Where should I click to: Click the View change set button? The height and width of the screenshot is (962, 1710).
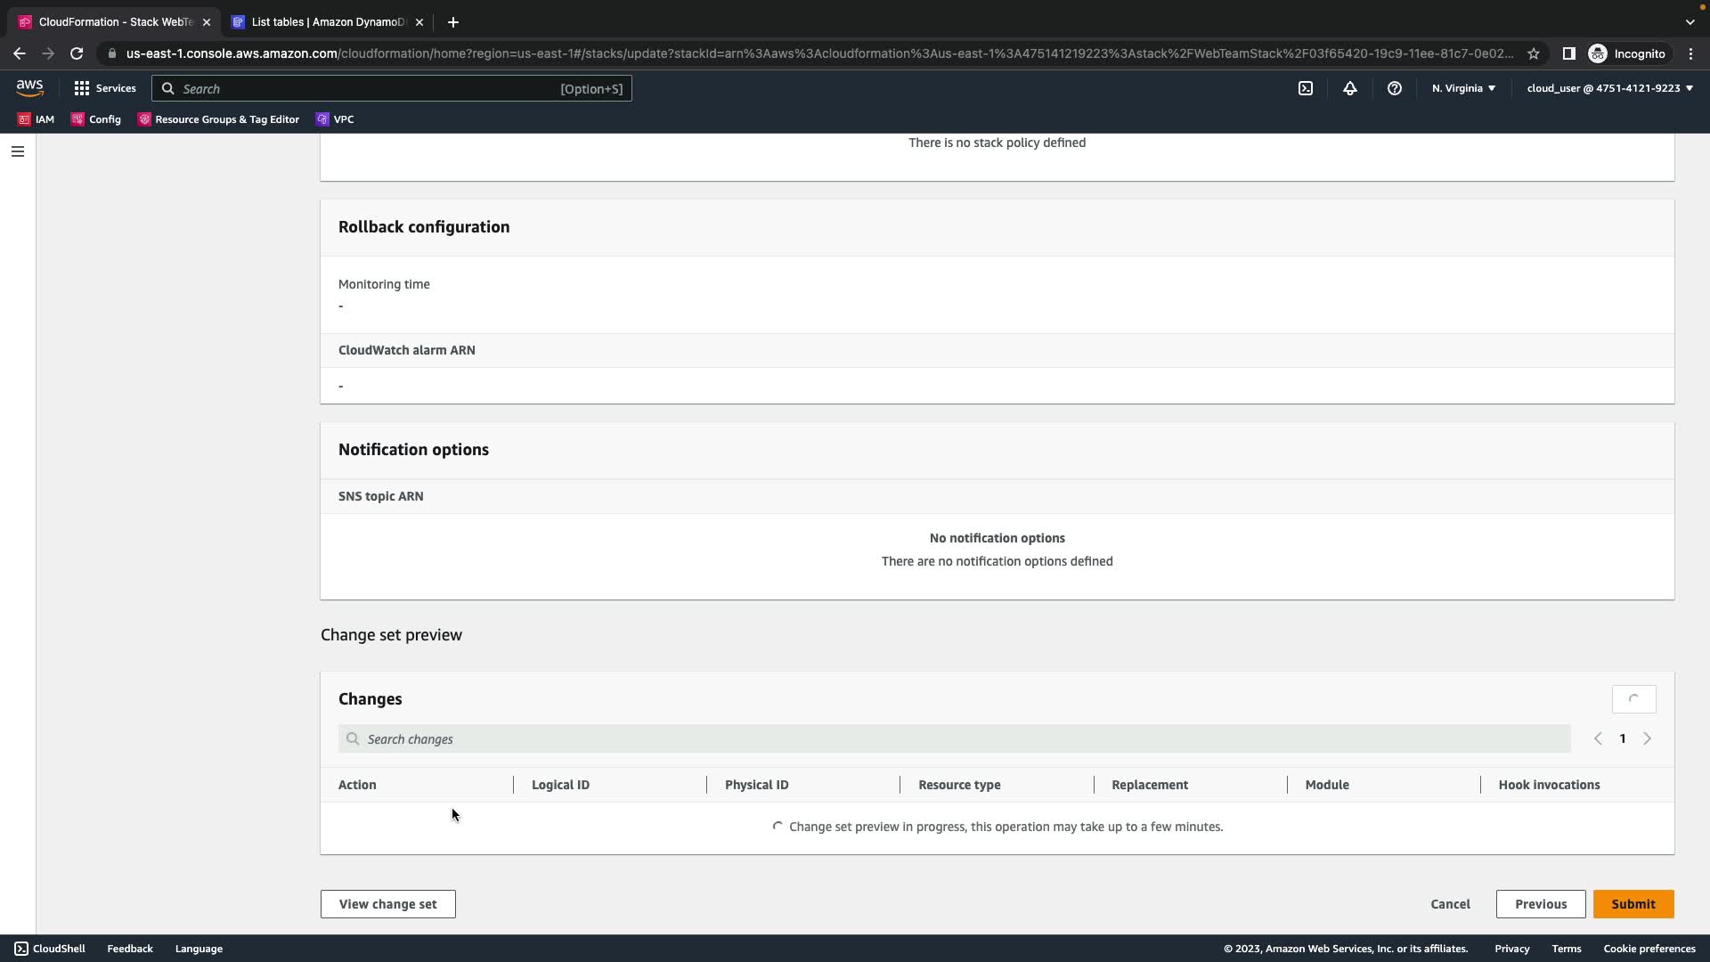[387, 904]
